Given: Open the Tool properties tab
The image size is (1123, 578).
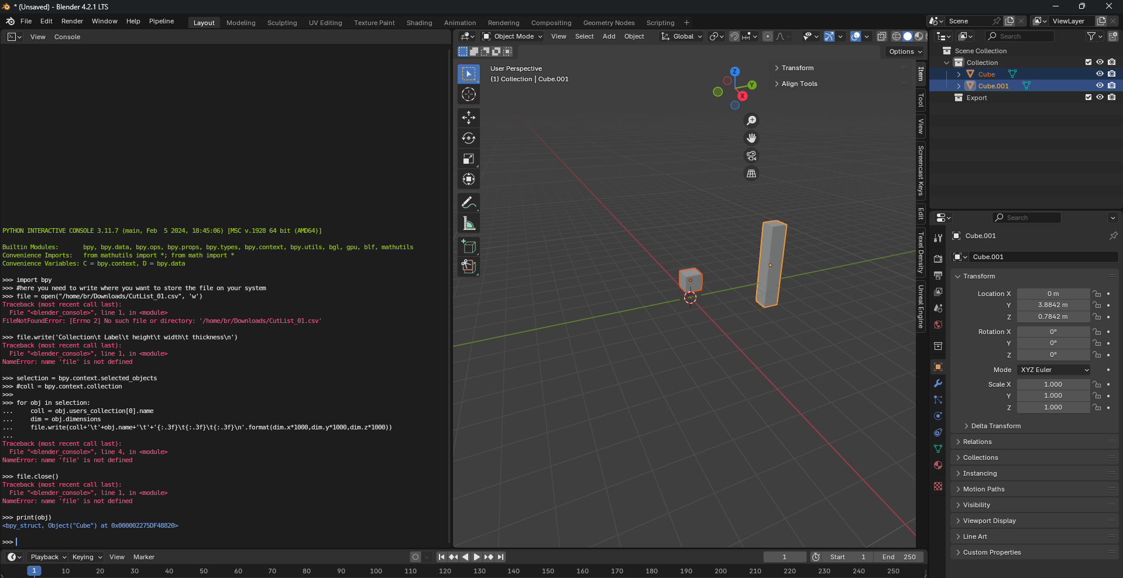Looking at the screenshot, I should pos(938,238).
